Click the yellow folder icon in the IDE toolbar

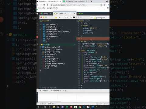pyautogui.click(x=56, y=18)
